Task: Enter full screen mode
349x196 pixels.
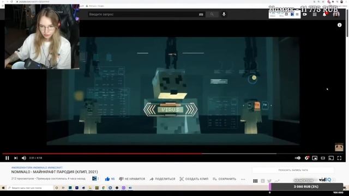Action: point(339,158)
